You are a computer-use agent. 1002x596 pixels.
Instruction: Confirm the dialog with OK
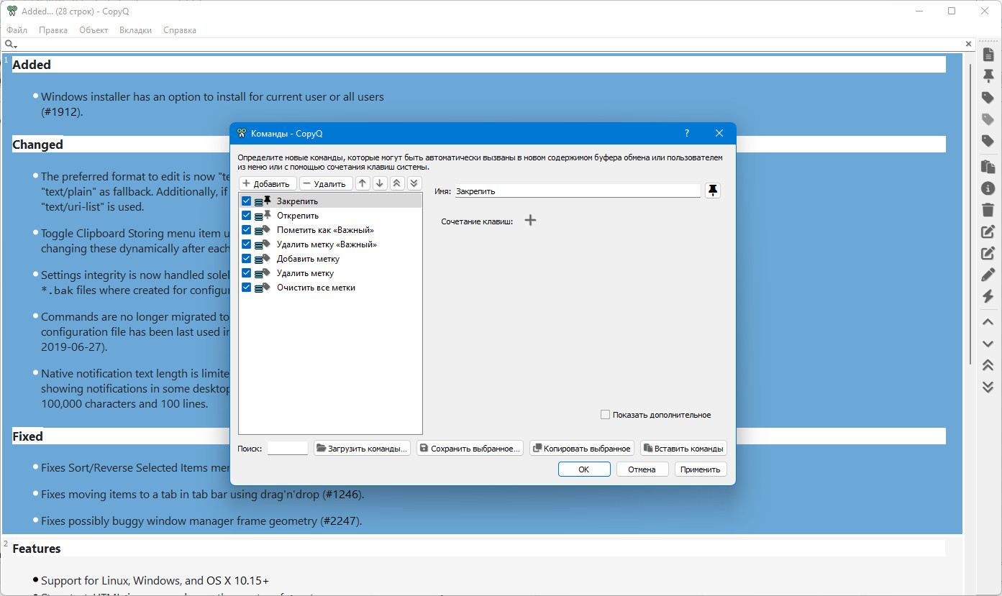coord(584,469)
